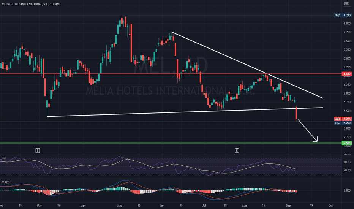
Task: Click the EUR currency label
Action: click(346, 3)
